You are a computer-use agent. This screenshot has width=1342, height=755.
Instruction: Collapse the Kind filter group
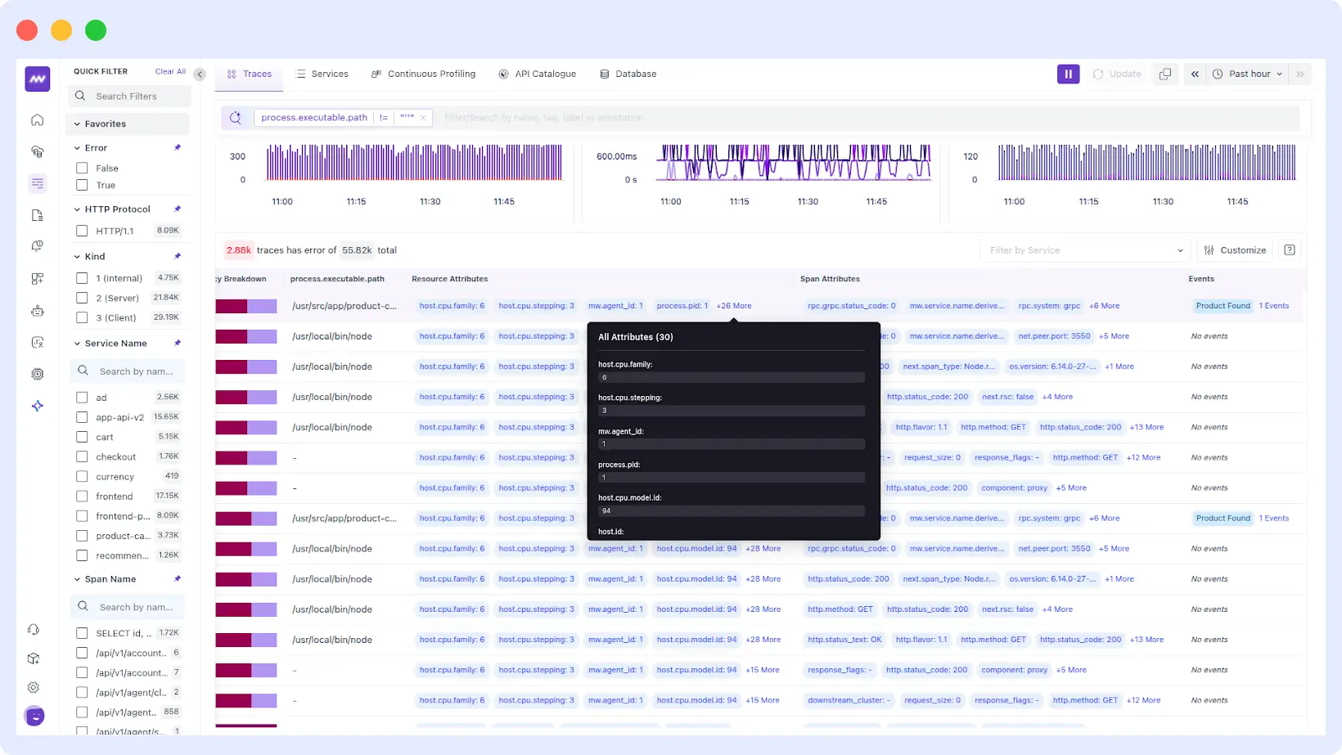[77, 257]
